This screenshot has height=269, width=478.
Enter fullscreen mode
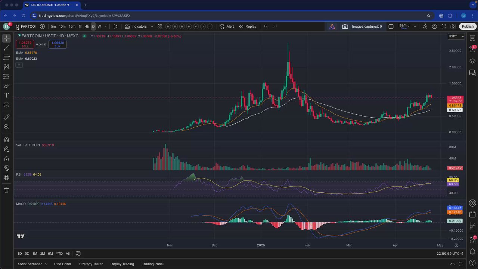(x=444, y=27)
